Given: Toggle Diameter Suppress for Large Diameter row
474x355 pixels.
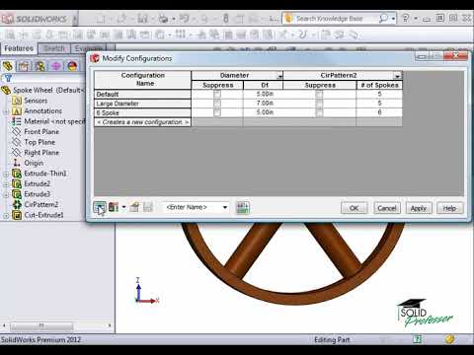Looking at the screenshot, I should 217,104.
